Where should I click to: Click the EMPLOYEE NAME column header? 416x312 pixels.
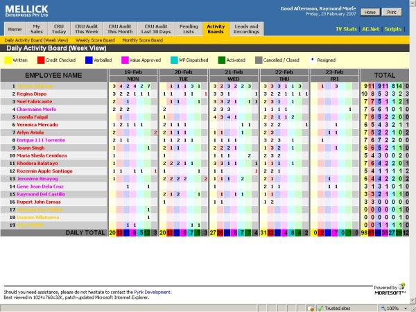tap(53, 76)
